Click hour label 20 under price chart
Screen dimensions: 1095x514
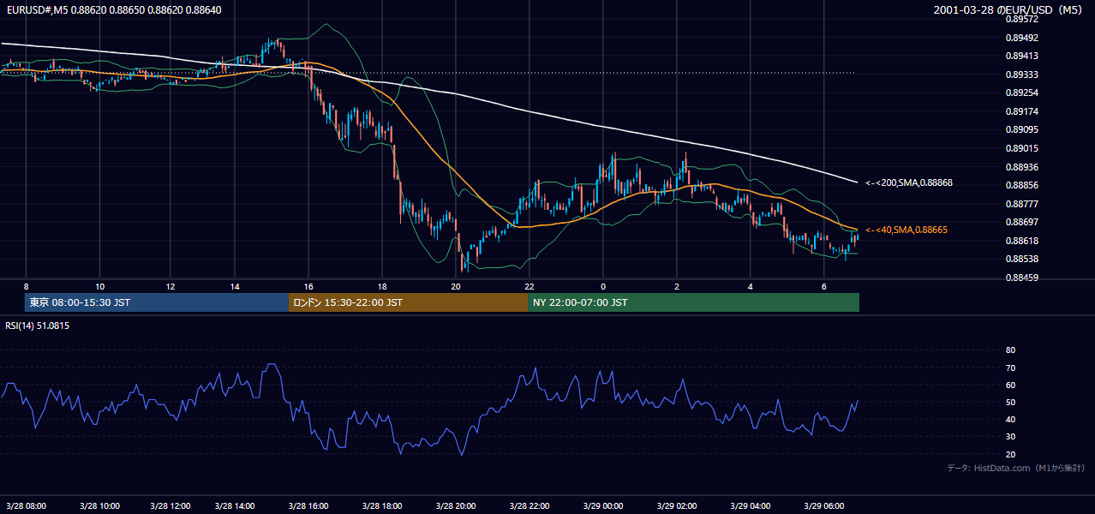pos(456,286)
